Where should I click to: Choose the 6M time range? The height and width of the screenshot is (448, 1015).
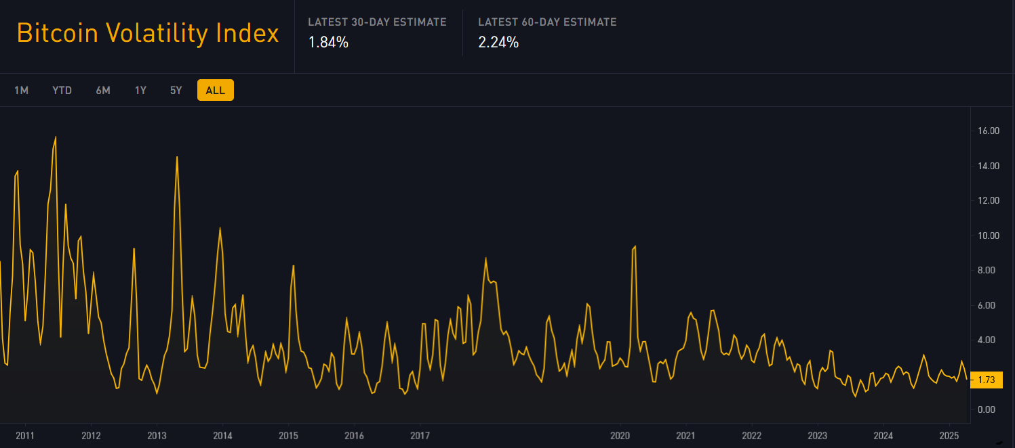(x=103, y=90)
